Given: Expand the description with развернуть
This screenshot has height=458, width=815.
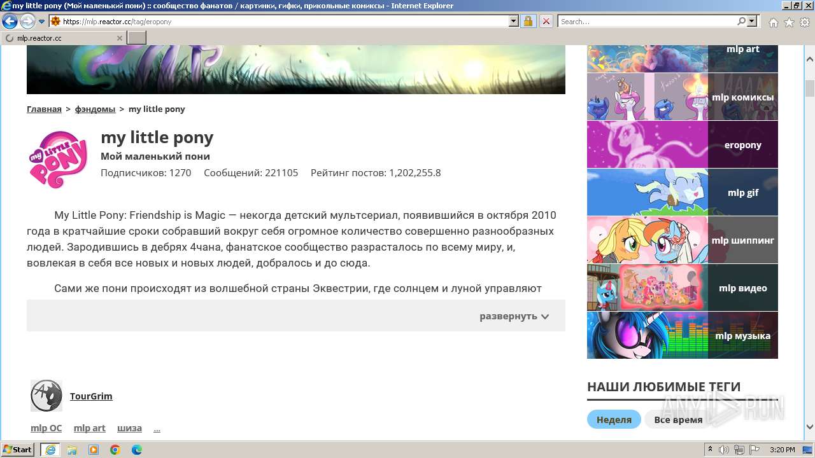Looking at the screenshot, I should coord(514,316).
